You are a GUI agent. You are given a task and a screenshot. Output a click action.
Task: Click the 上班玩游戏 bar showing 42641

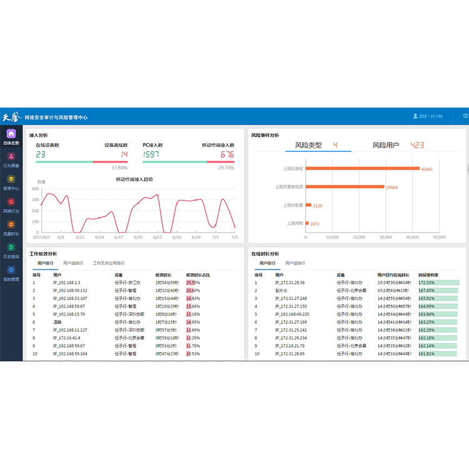click(x=363, y=168)
